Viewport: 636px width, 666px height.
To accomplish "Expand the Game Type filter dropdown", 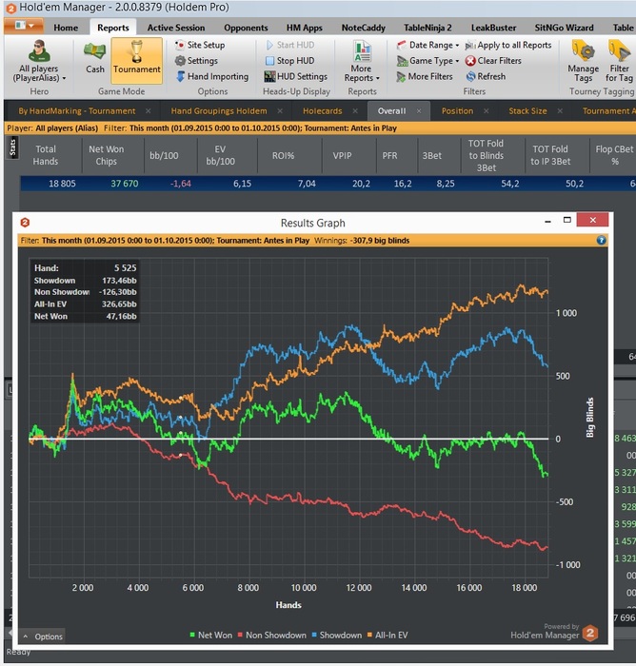I will 427,61.
